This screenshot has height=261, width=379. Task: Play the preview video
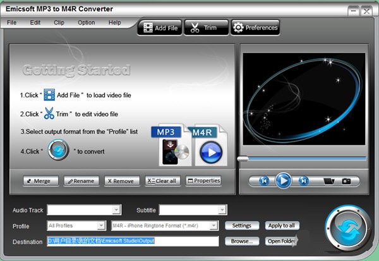[x=283, y=181]
